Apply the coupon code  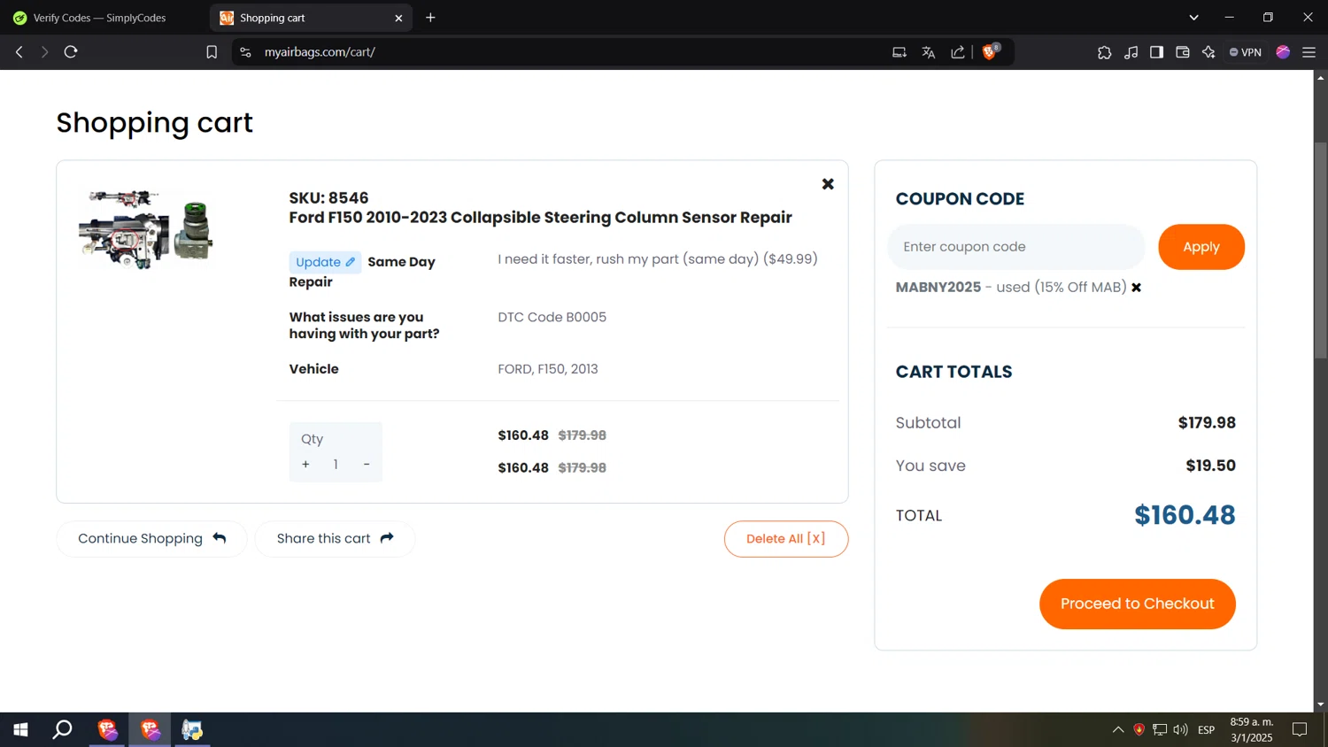1201,247
